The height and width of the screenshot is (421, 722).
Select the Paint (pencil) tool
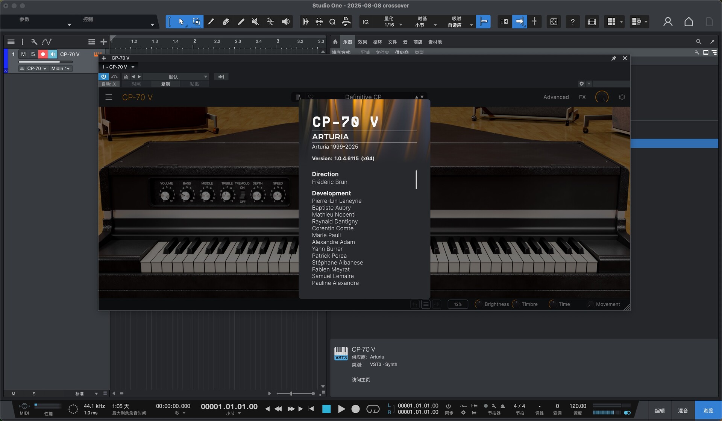[x=241, y=22]
